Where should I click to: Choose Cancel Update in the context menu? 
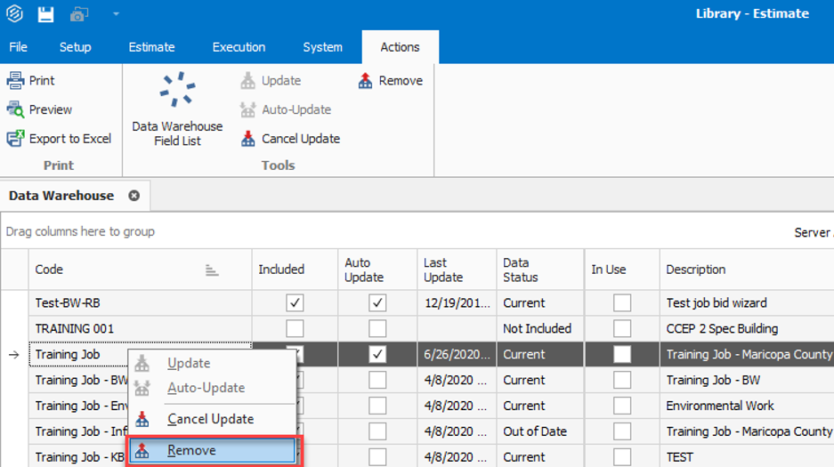[210, 419]
